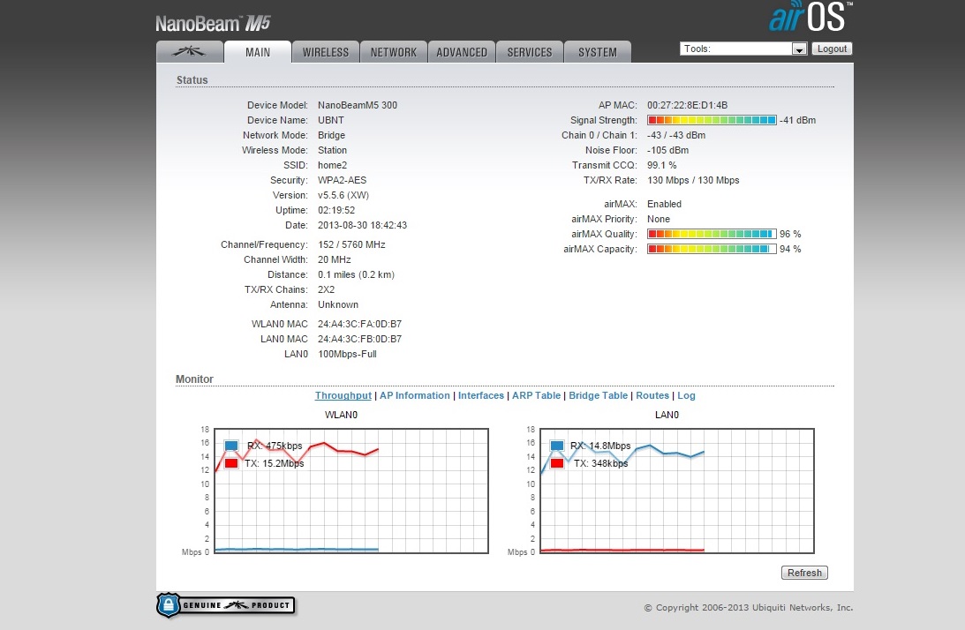Open the WIRELESS tab
This screenshot has width=965, height=630.
coord(326,52)
